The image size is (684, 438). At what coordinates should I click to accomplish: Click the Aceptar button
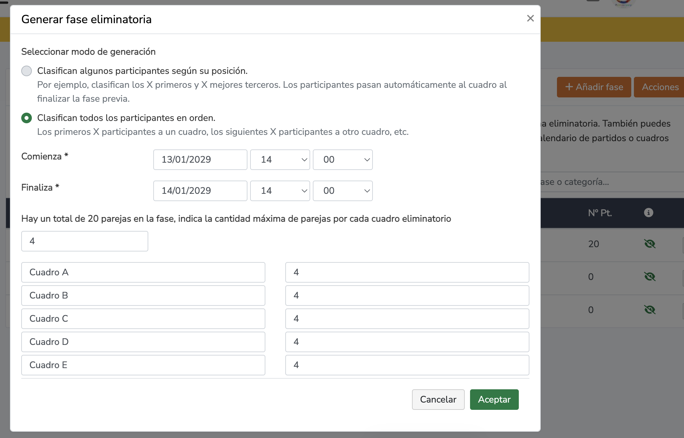coord(494,400)
